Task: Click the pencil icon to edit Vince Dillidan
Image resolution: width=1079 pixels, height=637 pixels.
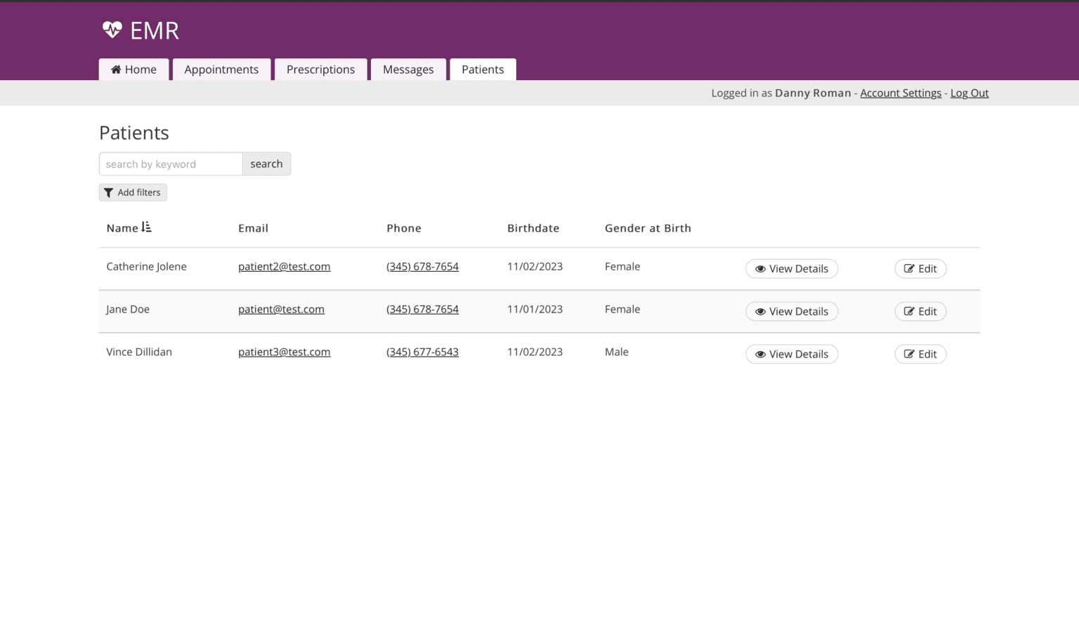Action: click(x=910, y=354)
